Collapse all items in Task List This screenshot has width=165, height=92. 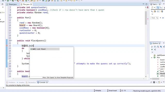158,11
